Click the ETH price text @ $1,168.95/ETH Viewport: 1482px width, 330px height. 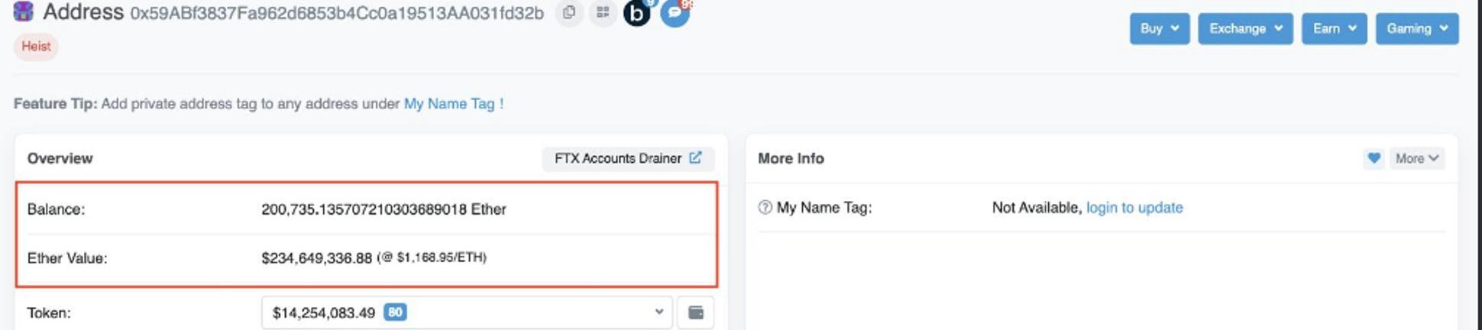click(432, 257)
